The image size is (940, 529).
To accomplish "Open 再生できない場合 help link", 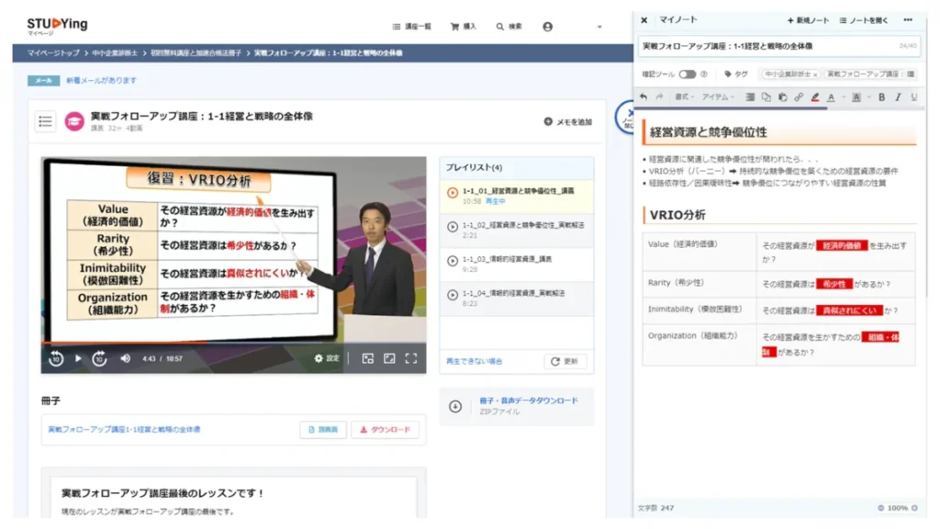I will [x=475, y=361].
